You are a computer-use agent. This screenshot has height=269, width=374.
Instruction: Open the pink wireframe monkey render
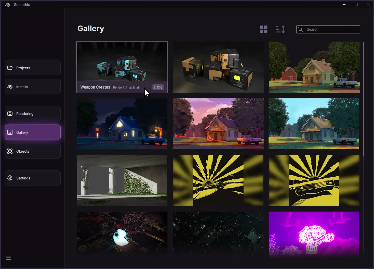[314, 234]
